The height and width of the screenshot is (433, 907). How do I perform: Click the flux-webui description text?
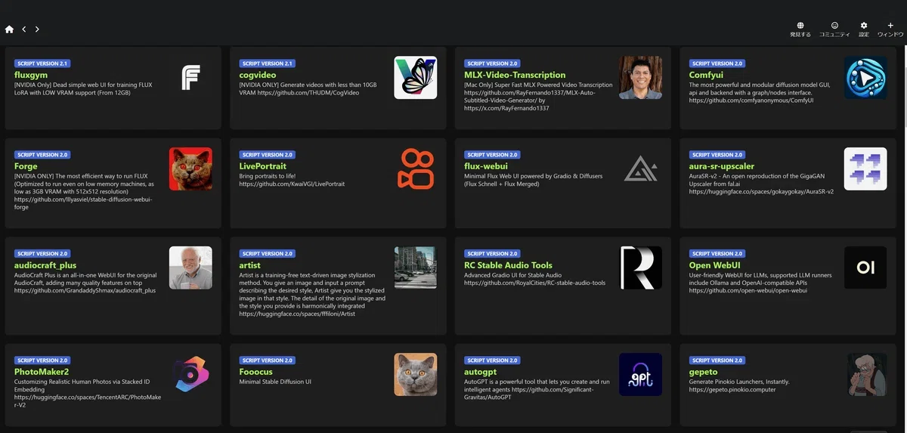pyautogui.click(x=534, y=180)
